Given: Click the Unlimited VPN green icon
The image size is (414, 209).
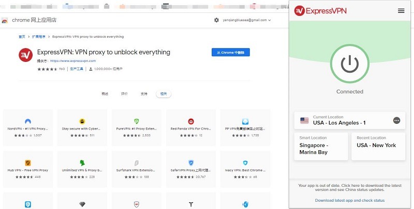Looking at the screenshot, I should click(82, 163).
